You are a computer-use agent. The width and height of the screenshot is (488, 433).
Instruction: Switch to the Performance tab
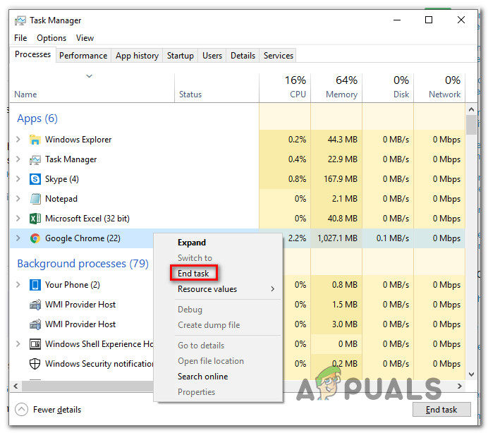(83, 56)
